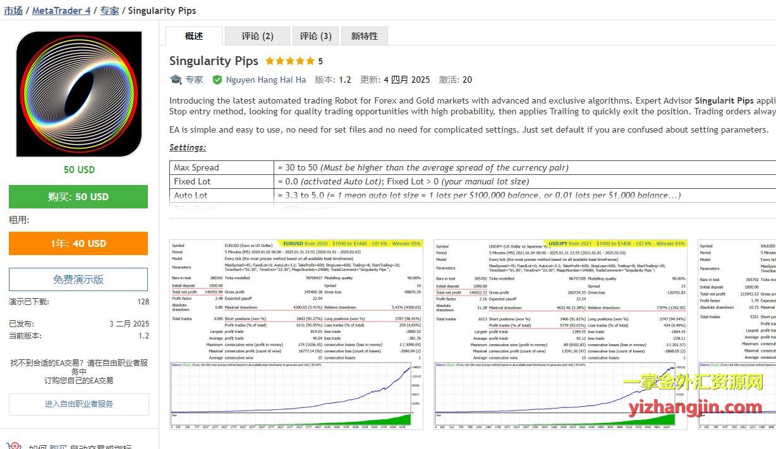Image resolution: width=776 pixels, height=449 pixels.
Task: Click the Max Spread table cell
Action: pyautogui.click(x=222, y=167)
